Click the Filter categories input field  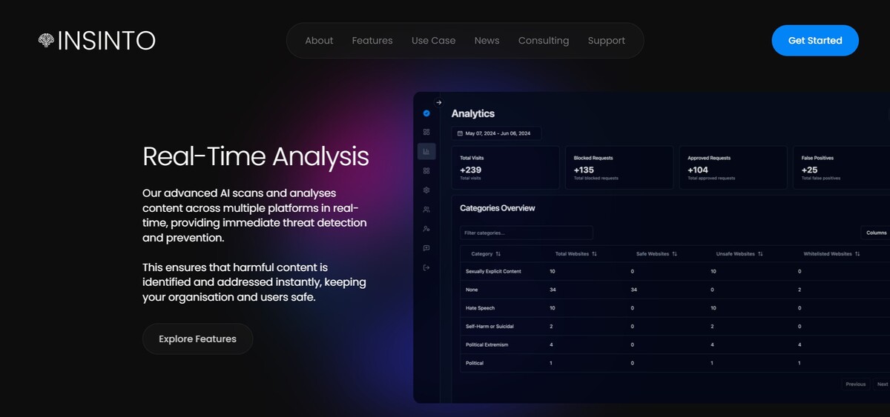tap(526, 233)
